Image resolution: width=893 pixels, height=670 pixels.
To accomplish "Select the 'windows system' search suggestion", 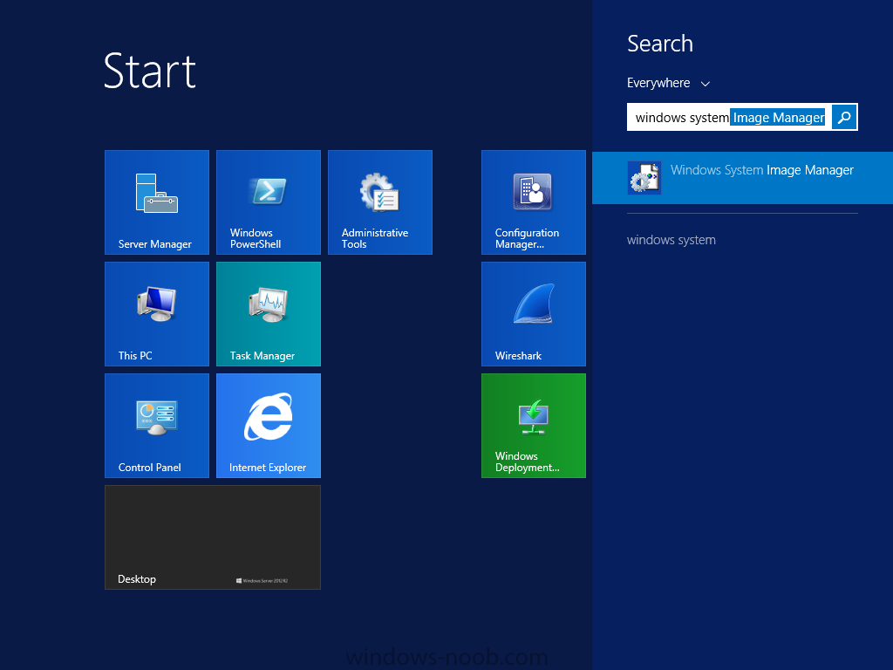I will point(671,240).
